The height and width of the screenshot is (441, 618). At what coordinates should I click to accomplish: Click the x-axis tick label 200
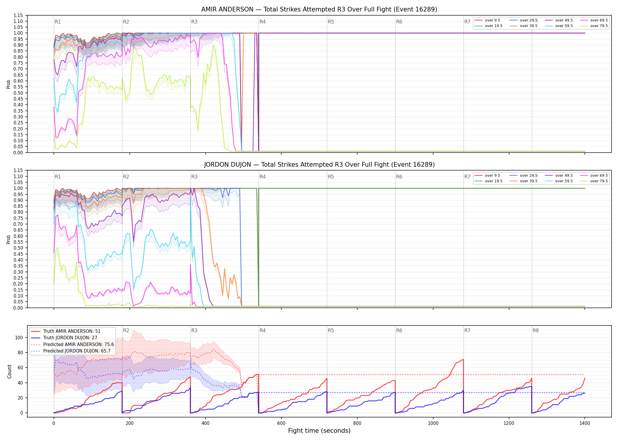[129, 423]
